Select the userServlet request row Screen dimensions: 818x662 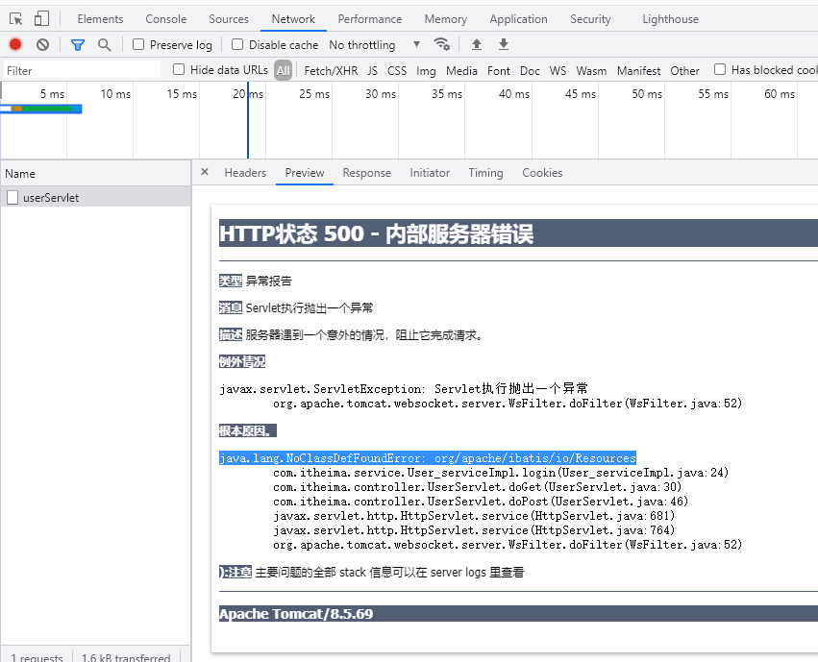95,198
